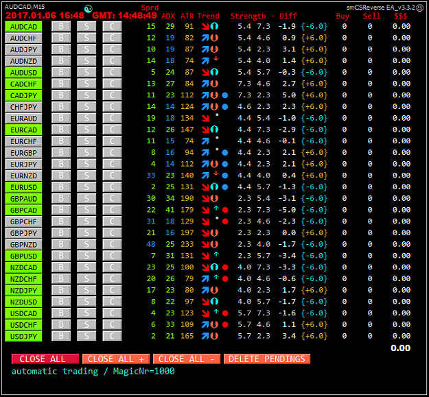
Task: Click the ATR value 233 for GBPNZD
Action: [187, 244]
